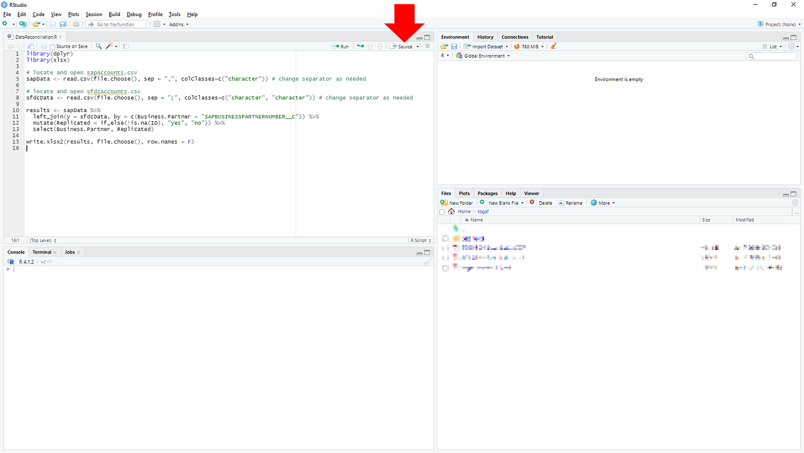Toggle the Source on Save checkbox
The width and height of the screenshot is (804, 453).
pyautogui.click(x=53, y=47)
